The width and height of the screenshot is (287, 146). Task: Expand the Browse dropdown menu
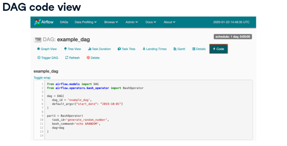pyautogui.click(x=111, y=22)
